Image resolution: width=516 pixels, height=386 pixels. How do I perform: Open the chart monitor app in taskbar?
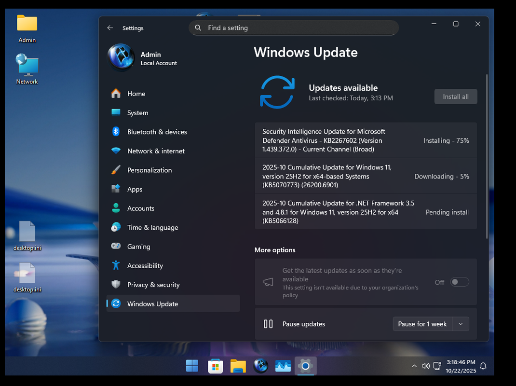tap(283, 366)
